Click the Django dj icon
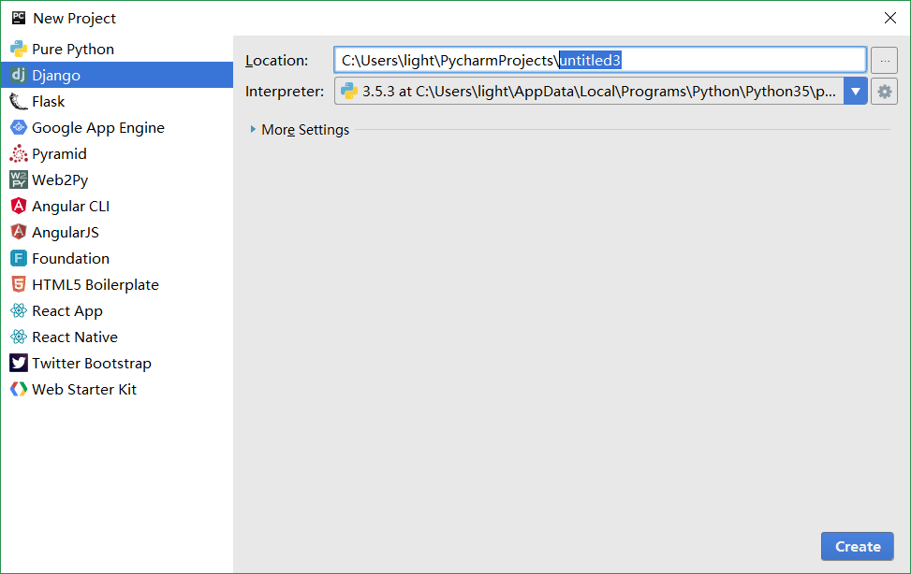The image size is (911, 574). pos(19,75)
